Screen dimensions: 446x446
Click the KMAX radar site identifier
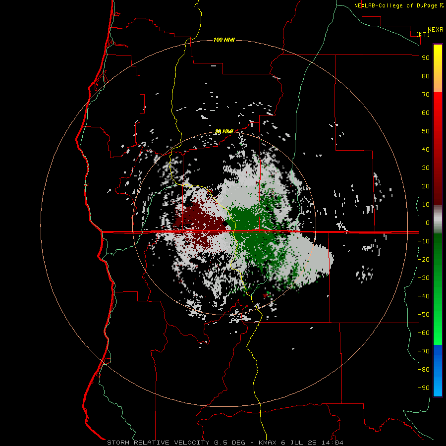(268, 443)
